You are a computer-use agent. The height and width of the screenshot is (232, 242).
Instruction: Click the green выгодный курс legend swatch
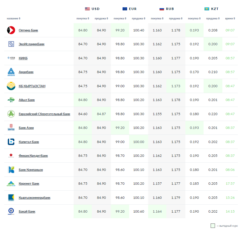pyautogui.click(x=213, y=226)
